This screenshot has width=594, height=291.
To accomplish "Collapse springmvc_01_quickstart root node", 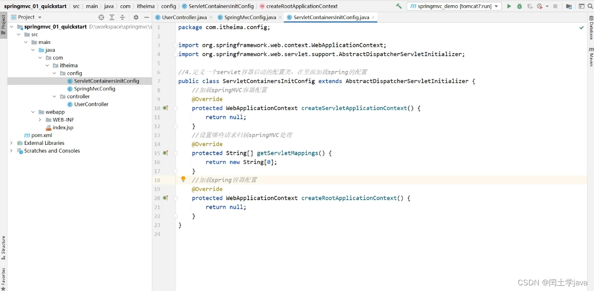I will coord(11,27).
